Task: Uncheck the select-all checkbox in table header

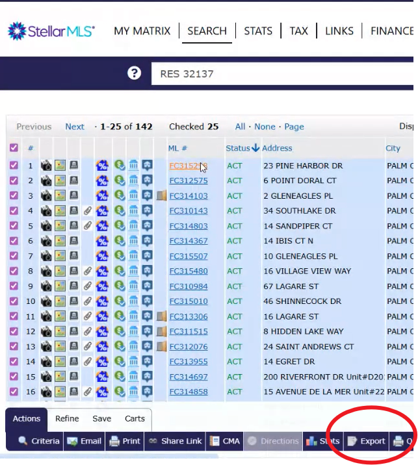Action: 14,148
